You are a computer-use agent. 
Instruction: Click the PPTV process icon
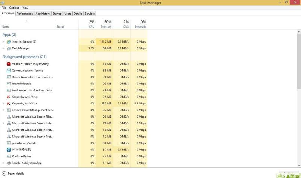tap(9, 150)
